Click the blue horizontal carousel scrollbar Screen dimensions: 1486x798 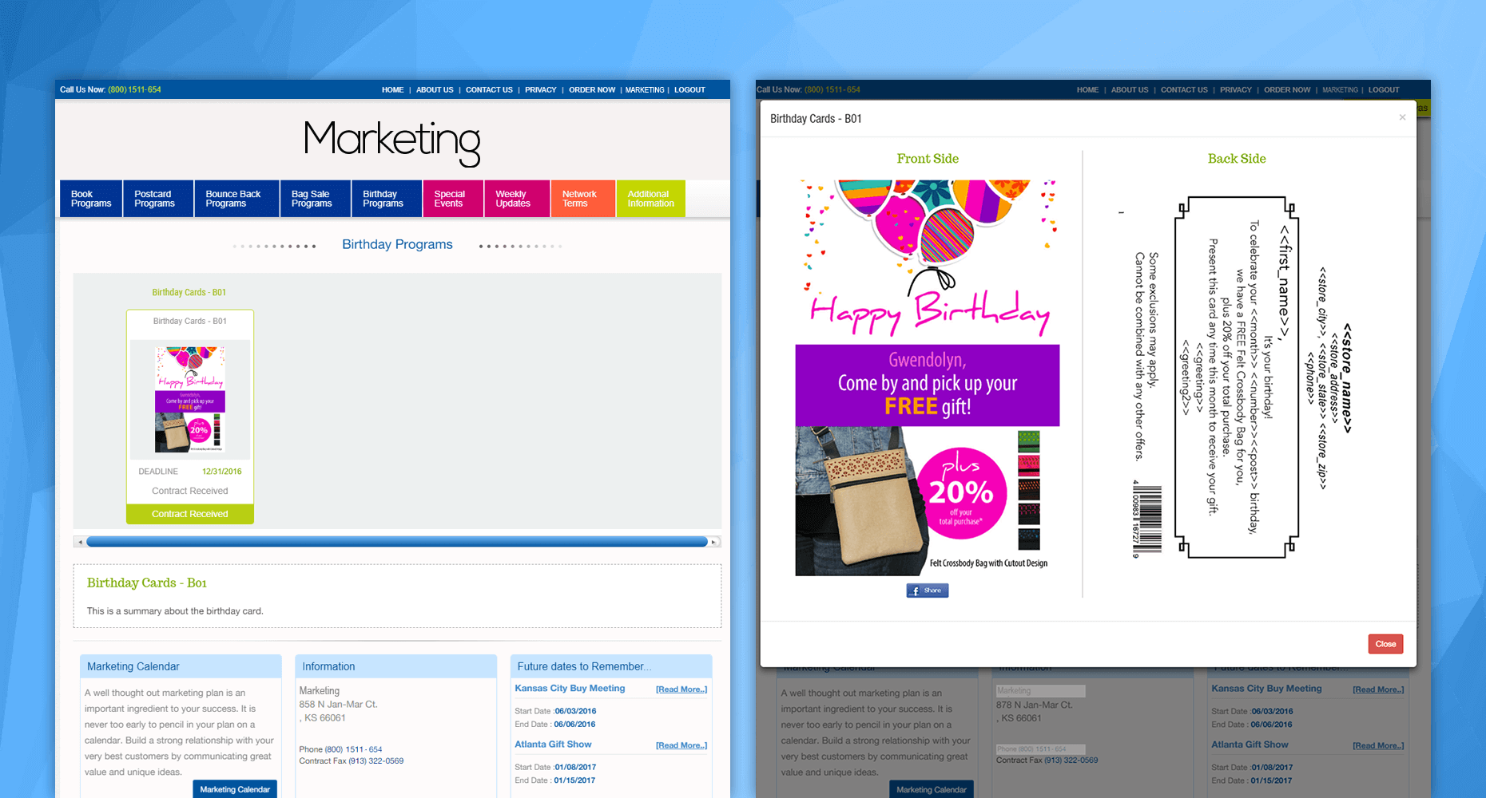point(397,542)
